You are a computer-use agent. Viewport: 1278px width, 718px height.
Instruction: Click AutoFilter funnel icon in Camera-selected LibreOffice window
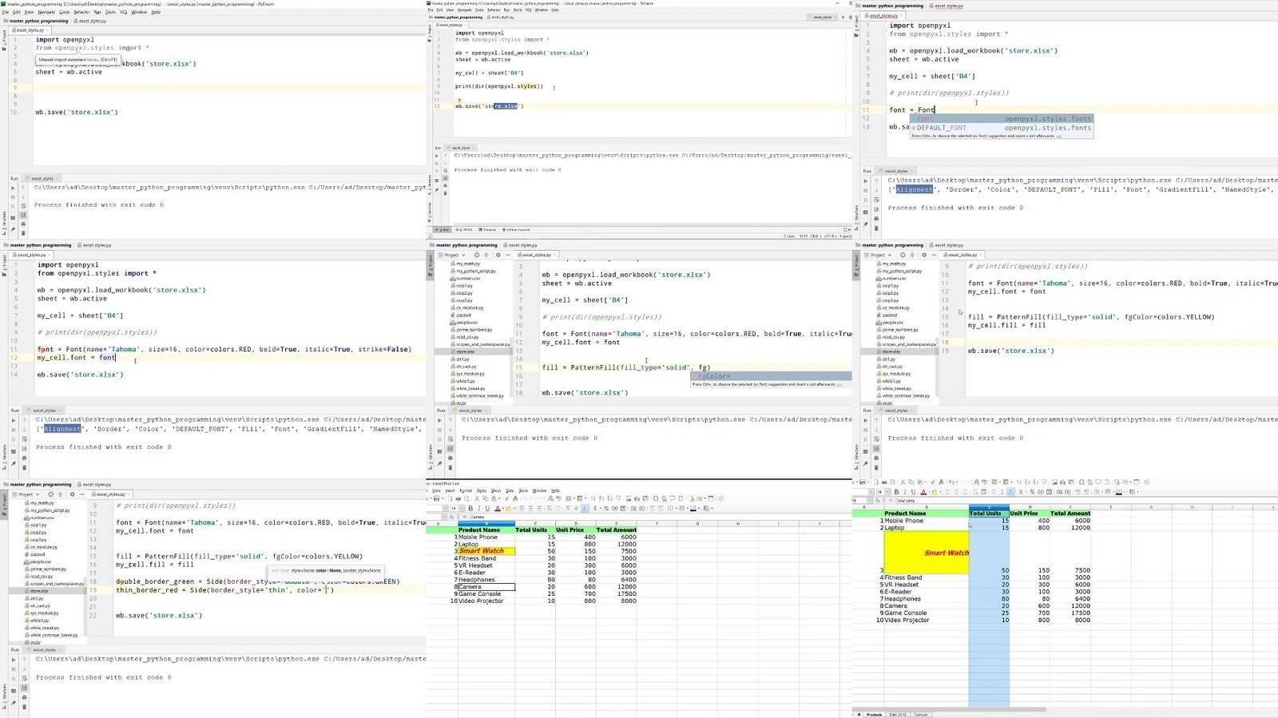coord(618,498)
